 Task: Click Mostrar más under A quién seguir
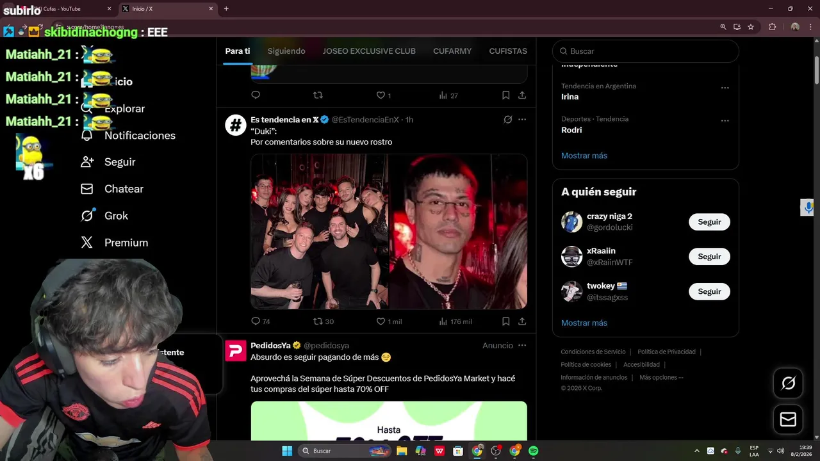584,323
